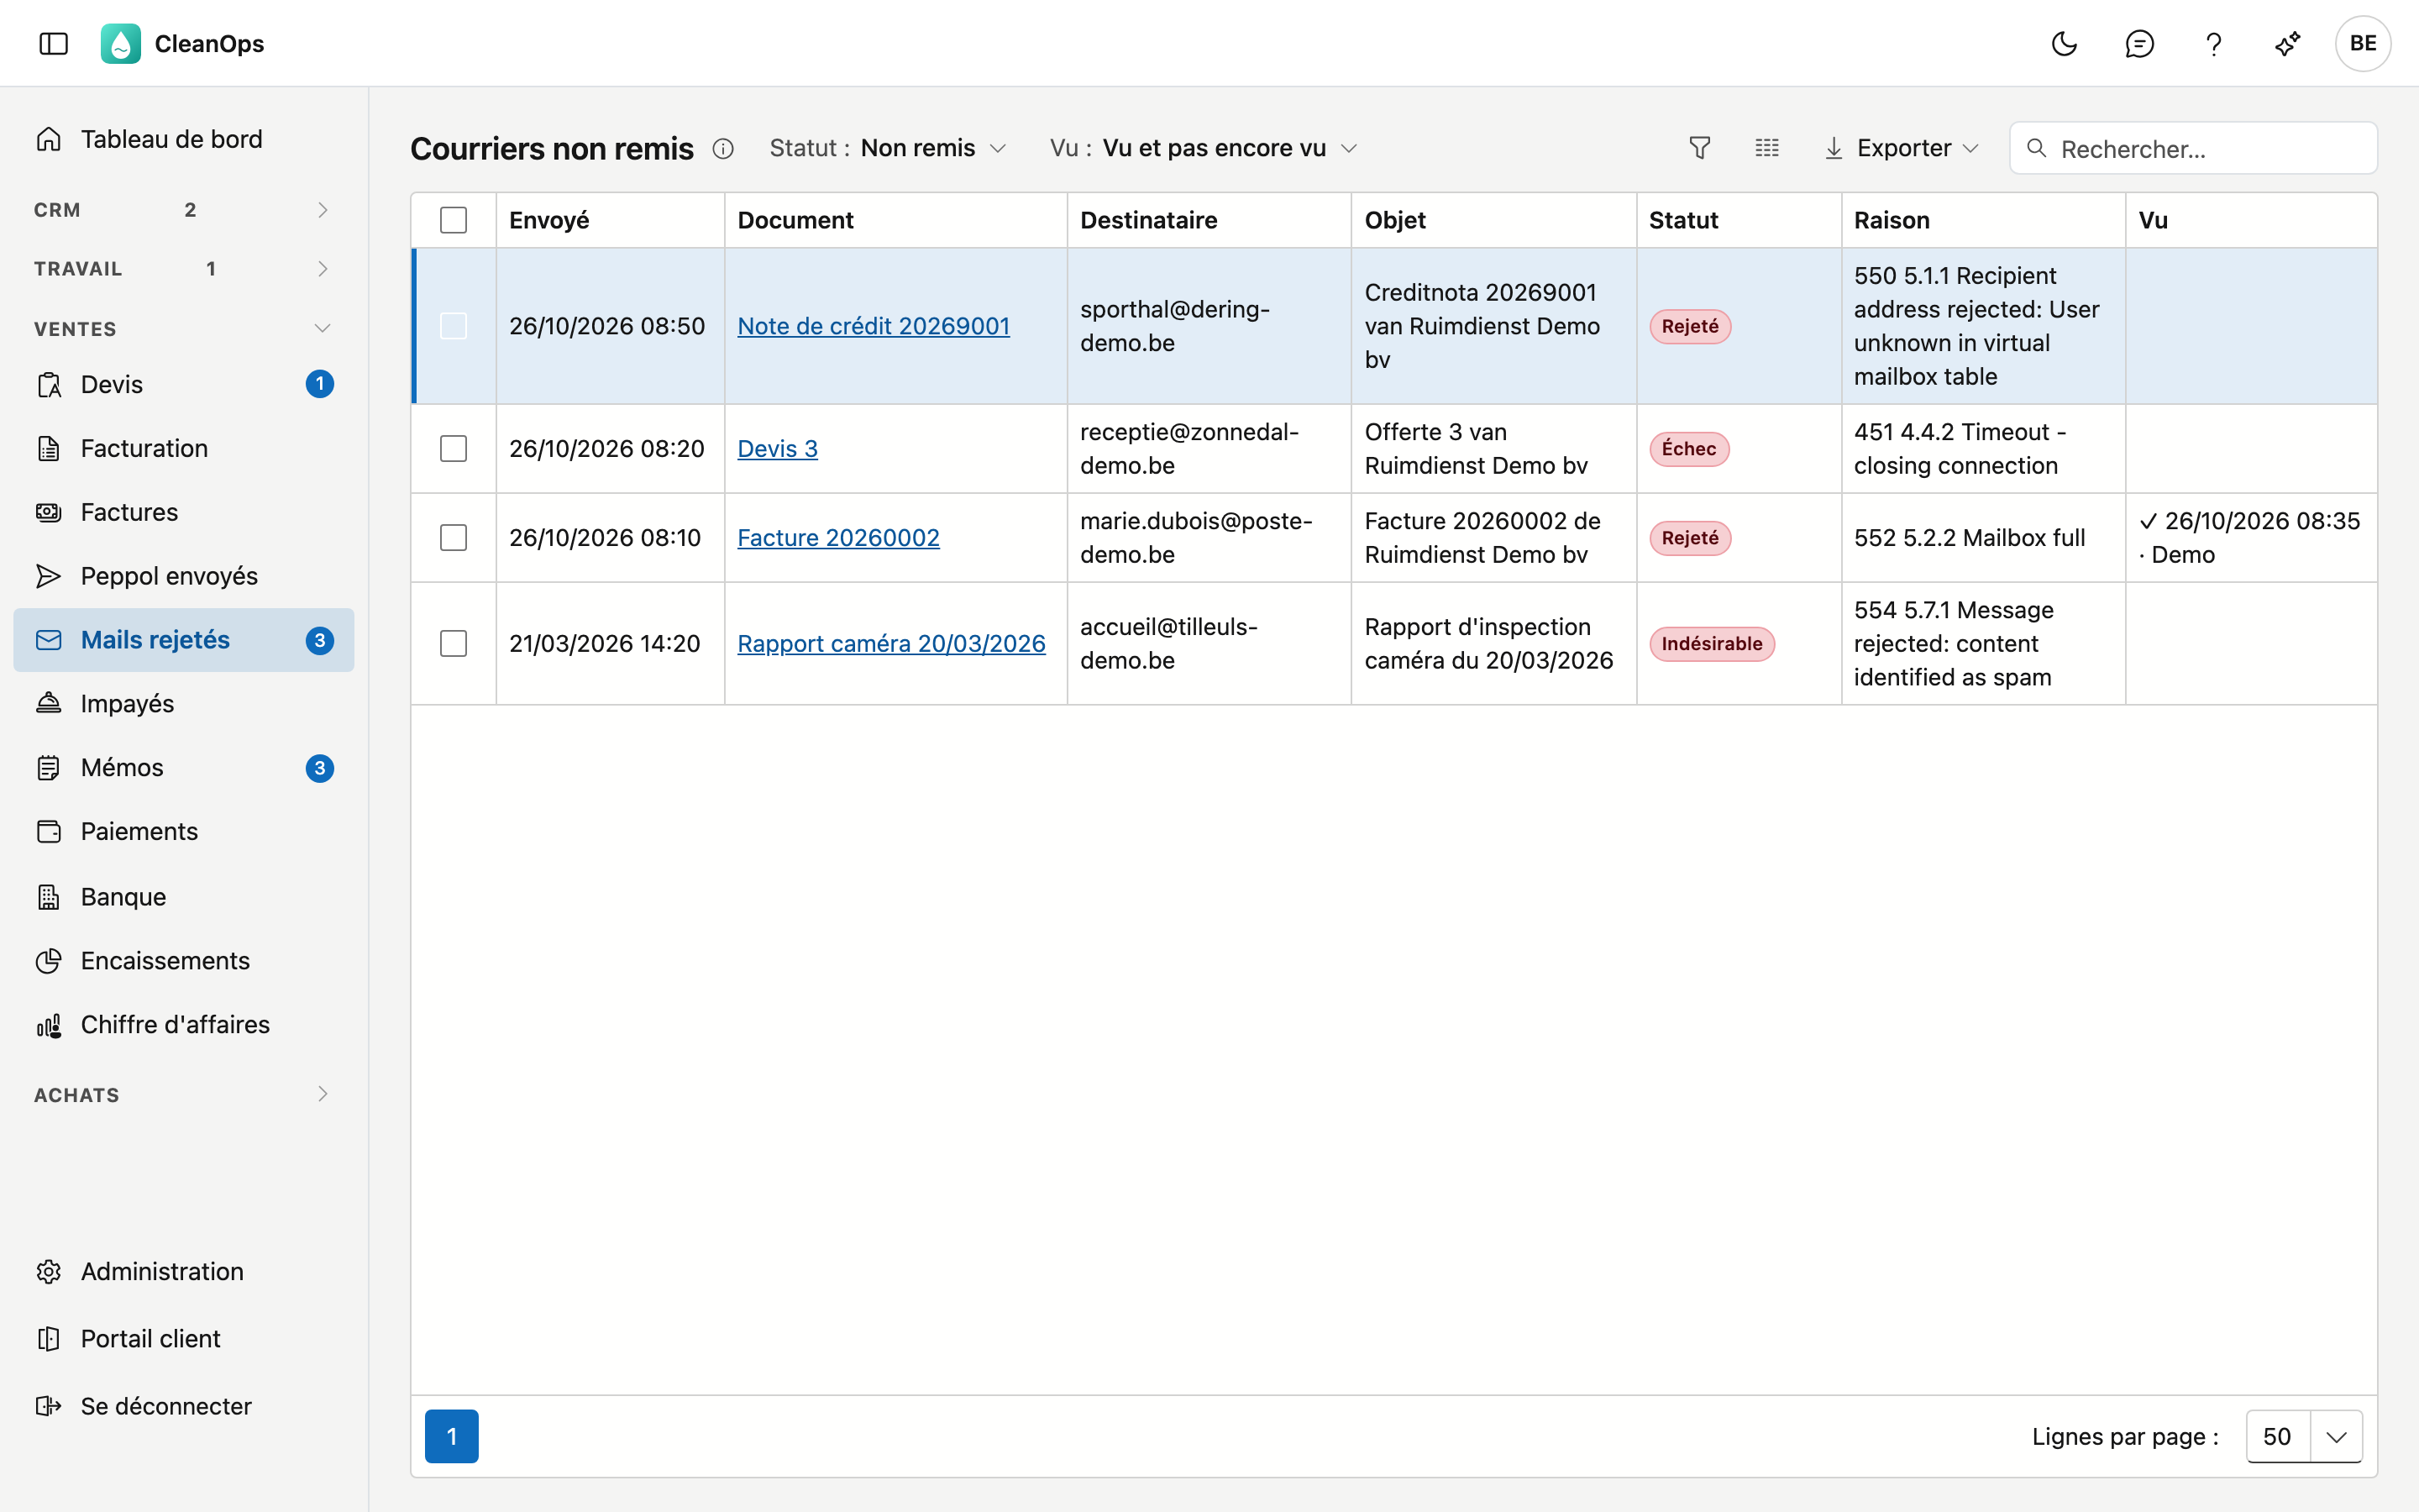Open the Vu filter dropdown
The image size is (2419, 1512).
tap(1204, 148)
